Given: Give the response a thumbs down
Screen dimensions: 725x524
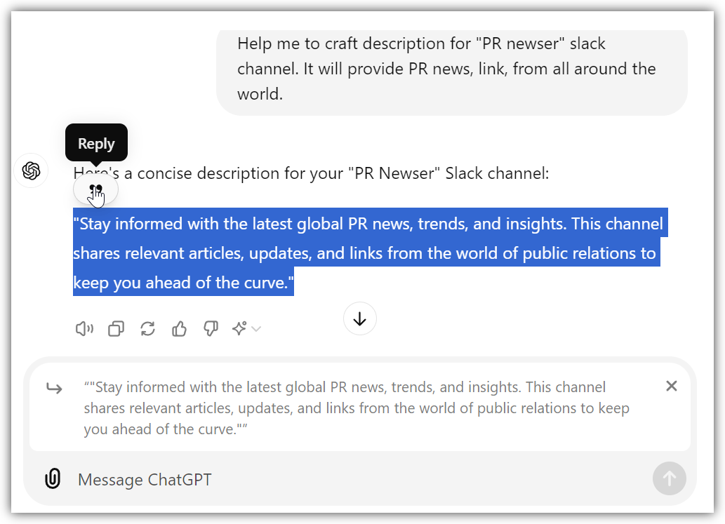Looking at the screenshot, I should 211,328.
